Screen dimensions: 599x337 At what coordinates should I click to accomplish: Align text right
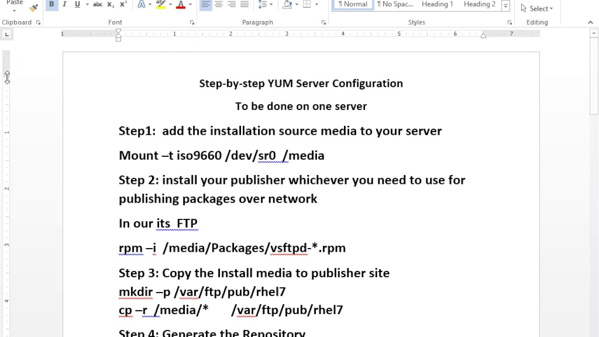pos(232,5)
